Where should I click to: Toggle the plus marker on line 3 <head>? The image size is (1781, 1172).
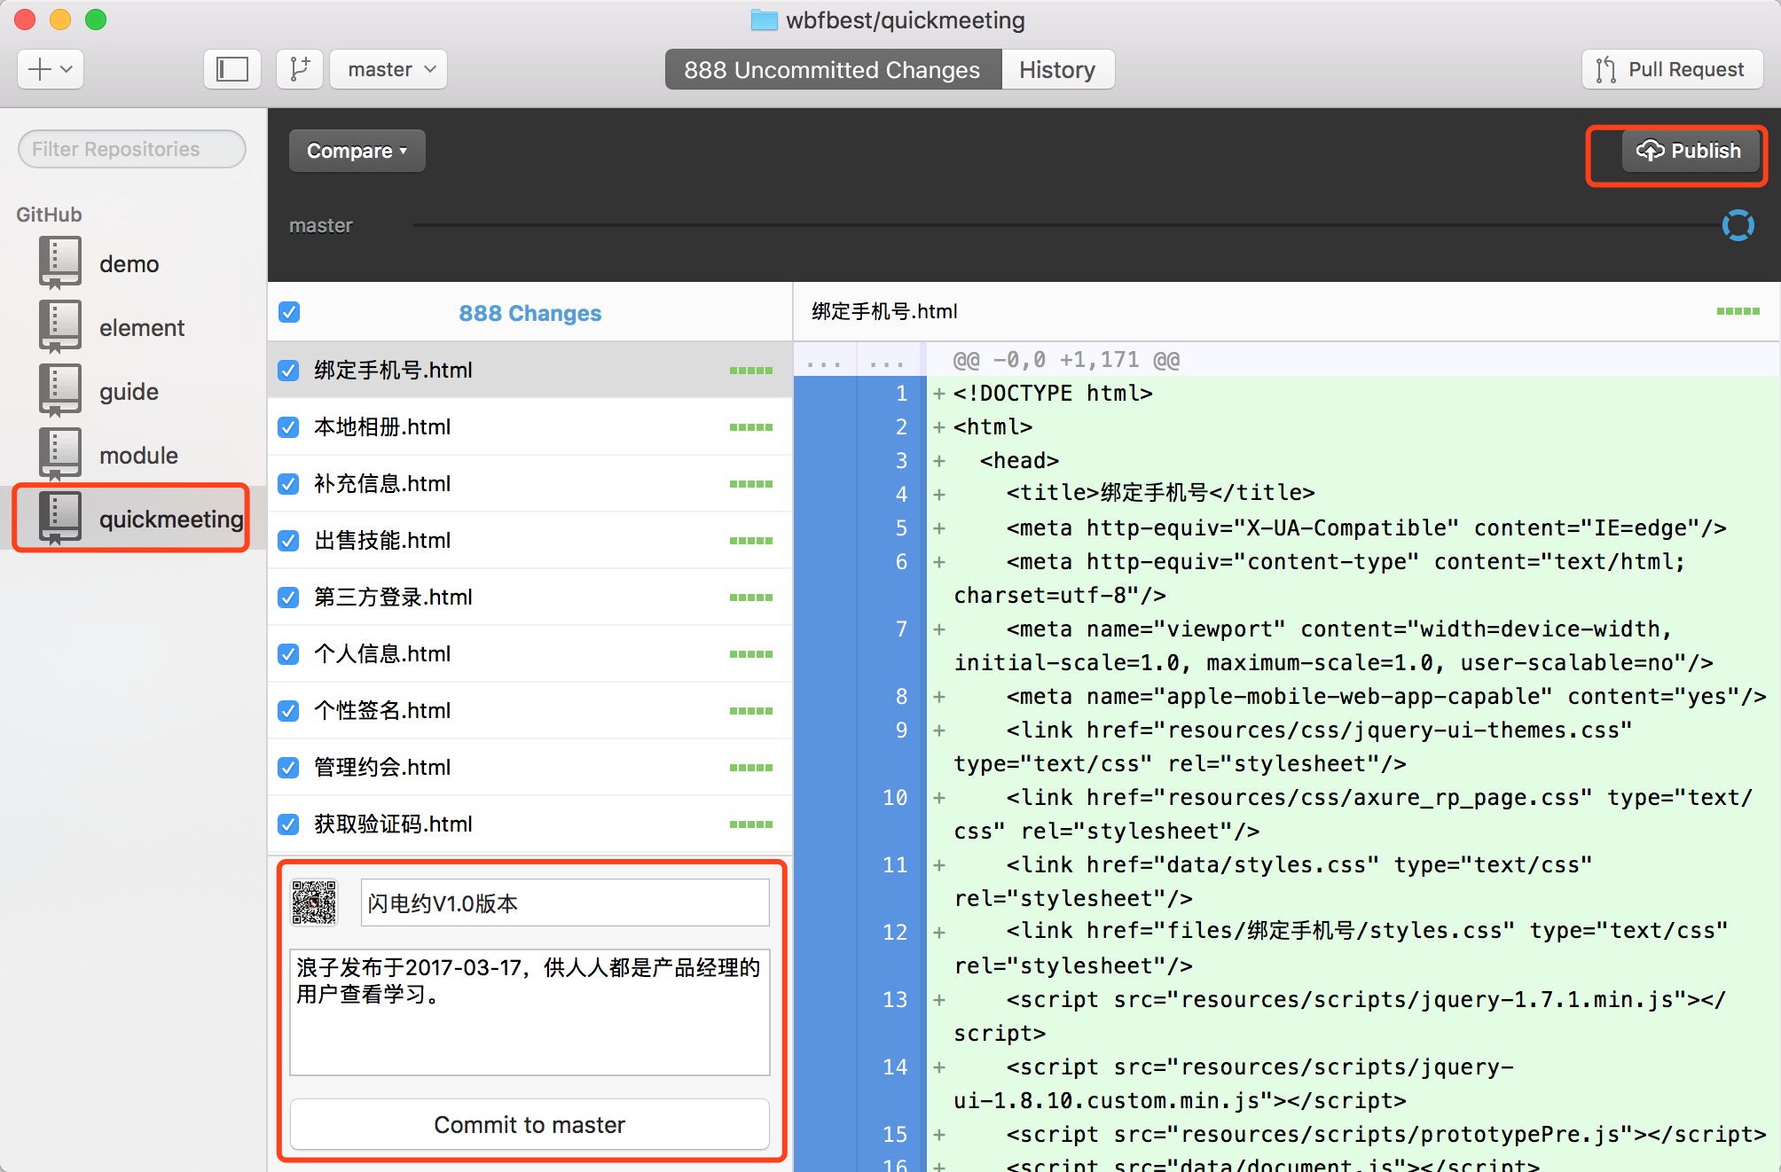pos(939,461)
